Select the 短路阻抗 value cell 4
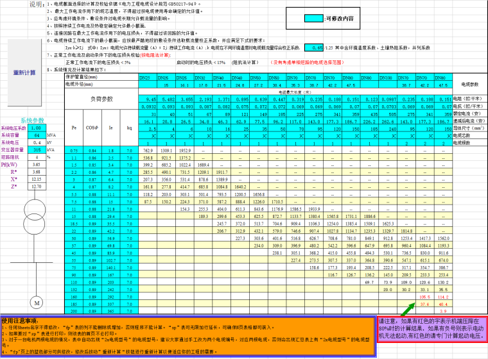 37,156
